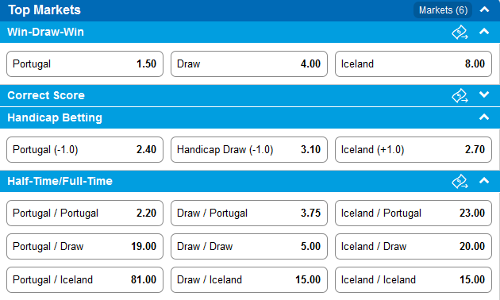Screen dimensions: 500x300
Task: Select Portugal / Portugal at 2.20
Action: pyautogui.click(x=85, y=213)
